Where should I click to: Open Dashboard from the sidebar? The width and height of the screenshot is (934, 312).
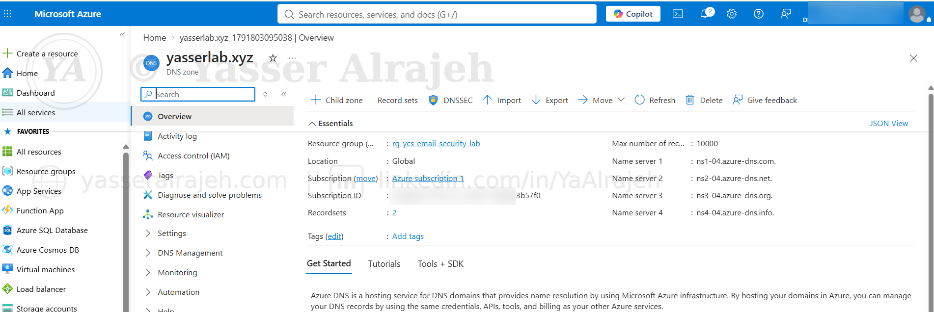(x=28, y=93)
